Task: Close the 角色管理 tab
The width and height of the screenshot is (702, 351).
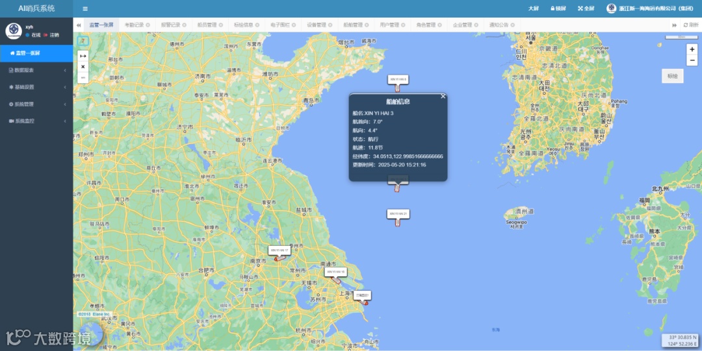Action: click(x=439, y=25)
